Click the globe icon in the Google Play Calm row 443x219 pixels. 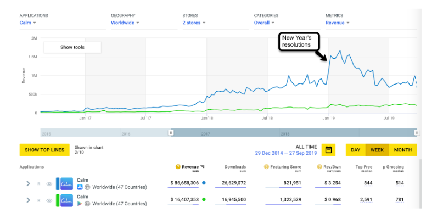click(x=87, y=204)
